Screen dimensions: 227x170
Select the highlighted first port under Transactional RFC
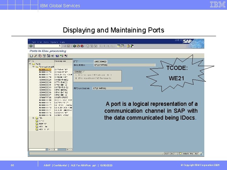click(x=45, y=70)
